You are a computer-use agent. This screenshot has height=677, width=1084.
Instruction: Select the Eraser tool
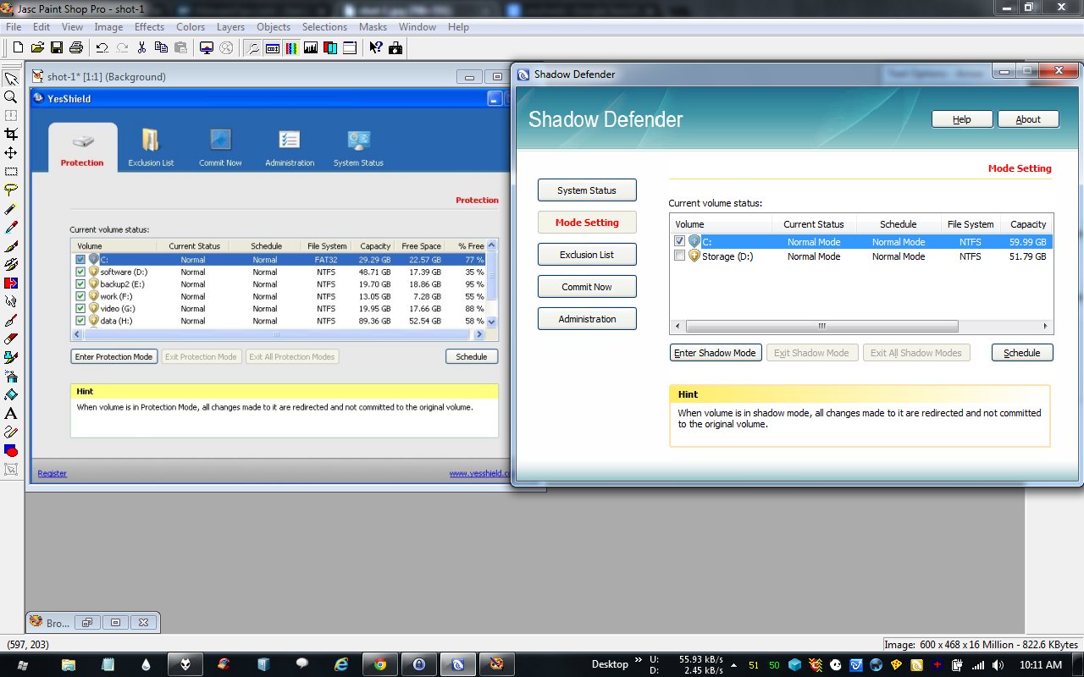[x=11, y=339]
